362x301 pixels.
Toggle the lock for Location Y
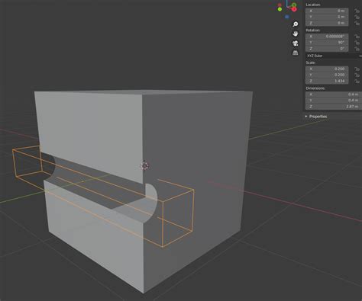357,17
